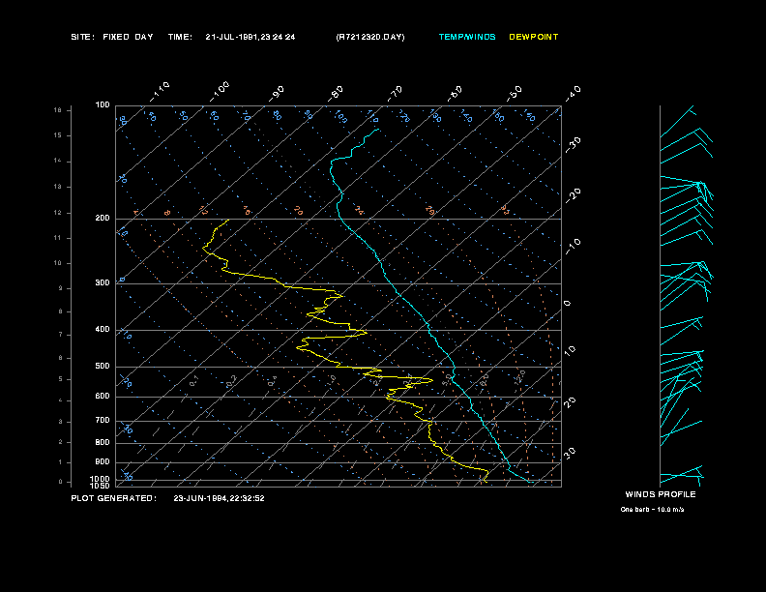This screenshot has width=766, height=592.
Task: Click the 1050 pressure level label
Action: [x=101, y=486]
